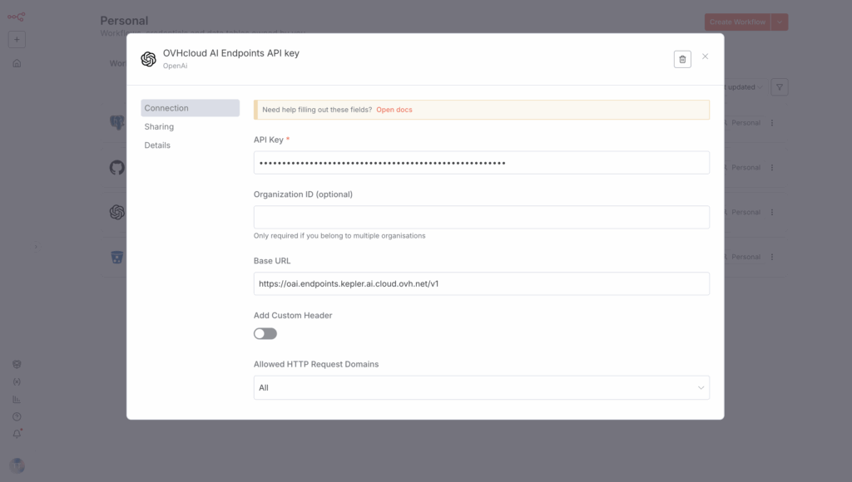Switch to the Details tab
The image size is (852, 482).
tap(157, 145)
